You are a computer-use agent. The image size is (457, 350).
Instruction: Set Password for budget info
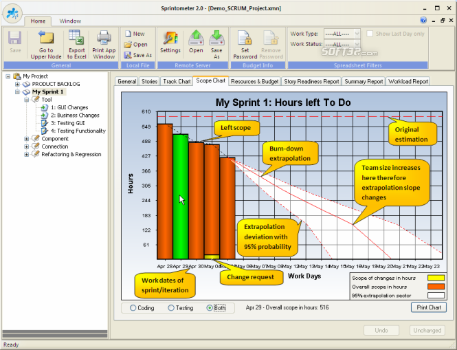(245, 45)
